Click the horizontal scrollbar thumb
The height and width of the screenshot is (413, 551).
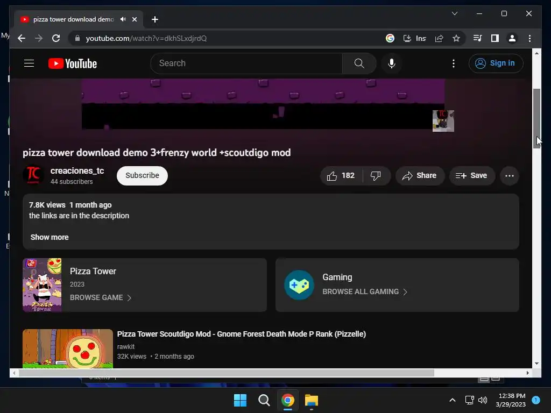[x=227, y=373]
